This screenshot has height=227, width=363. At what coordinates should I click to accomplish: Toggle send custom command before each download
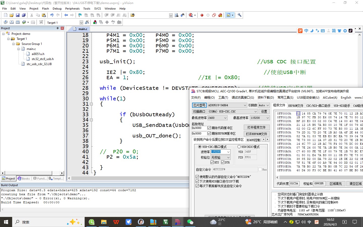point(197,186)
